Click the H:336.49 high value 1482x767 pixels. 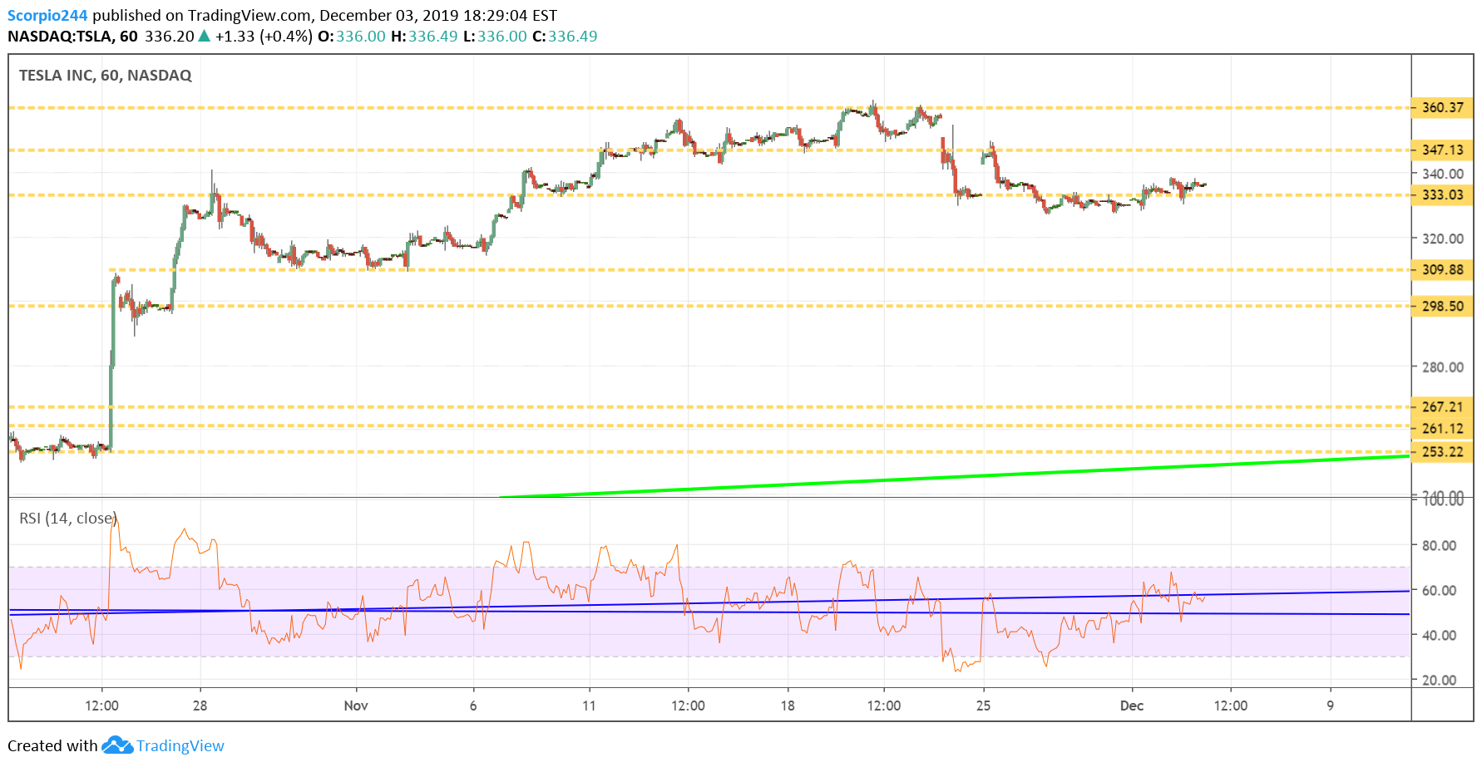[424, 36]
